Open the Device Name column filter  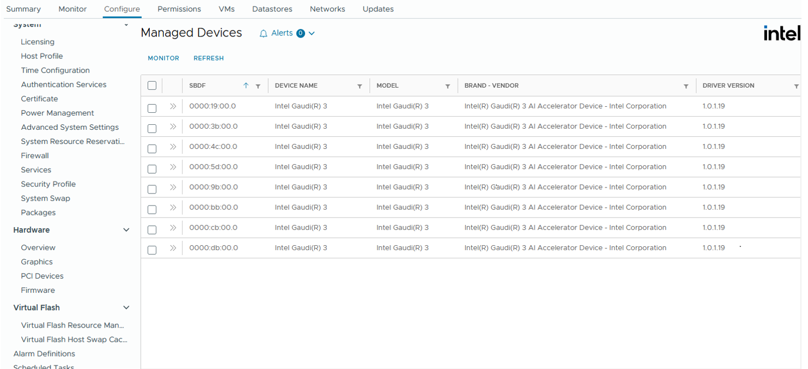(360, 86)
